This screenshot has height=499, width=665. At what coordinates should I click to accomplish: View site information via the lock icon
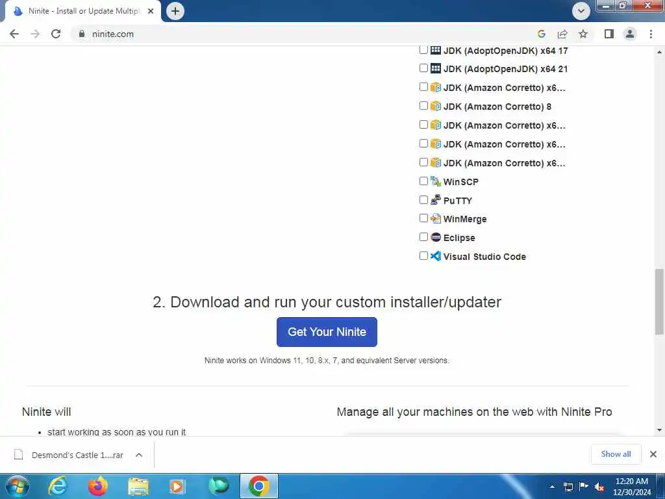[82, 34]
